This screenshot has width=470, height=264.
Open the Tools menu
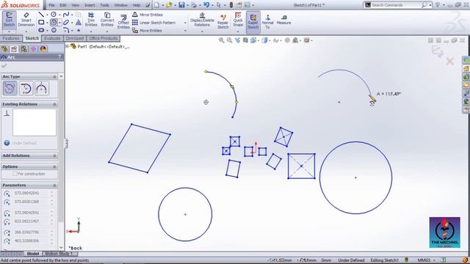(x=104, y=5)
